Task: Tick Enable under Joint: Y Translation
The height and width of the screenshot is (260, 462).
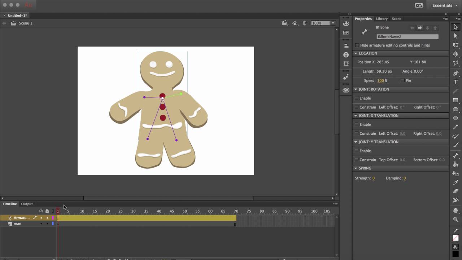Action: tap(357, 151)
